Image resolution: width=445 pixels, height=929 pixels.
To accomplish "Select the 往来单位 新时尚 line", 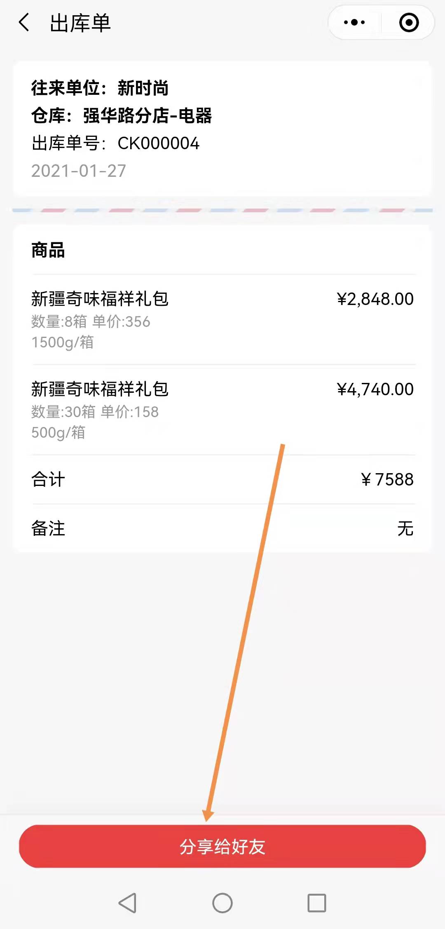I will [x=100, y=88].
